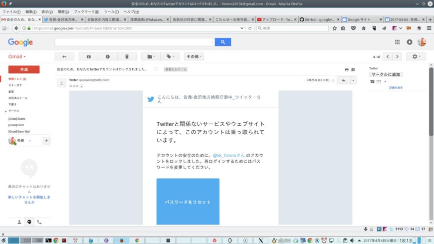This screenshot has height=244, width=434.
Task: Open the その他 more actions dropdown
Action: coord(194,56)
